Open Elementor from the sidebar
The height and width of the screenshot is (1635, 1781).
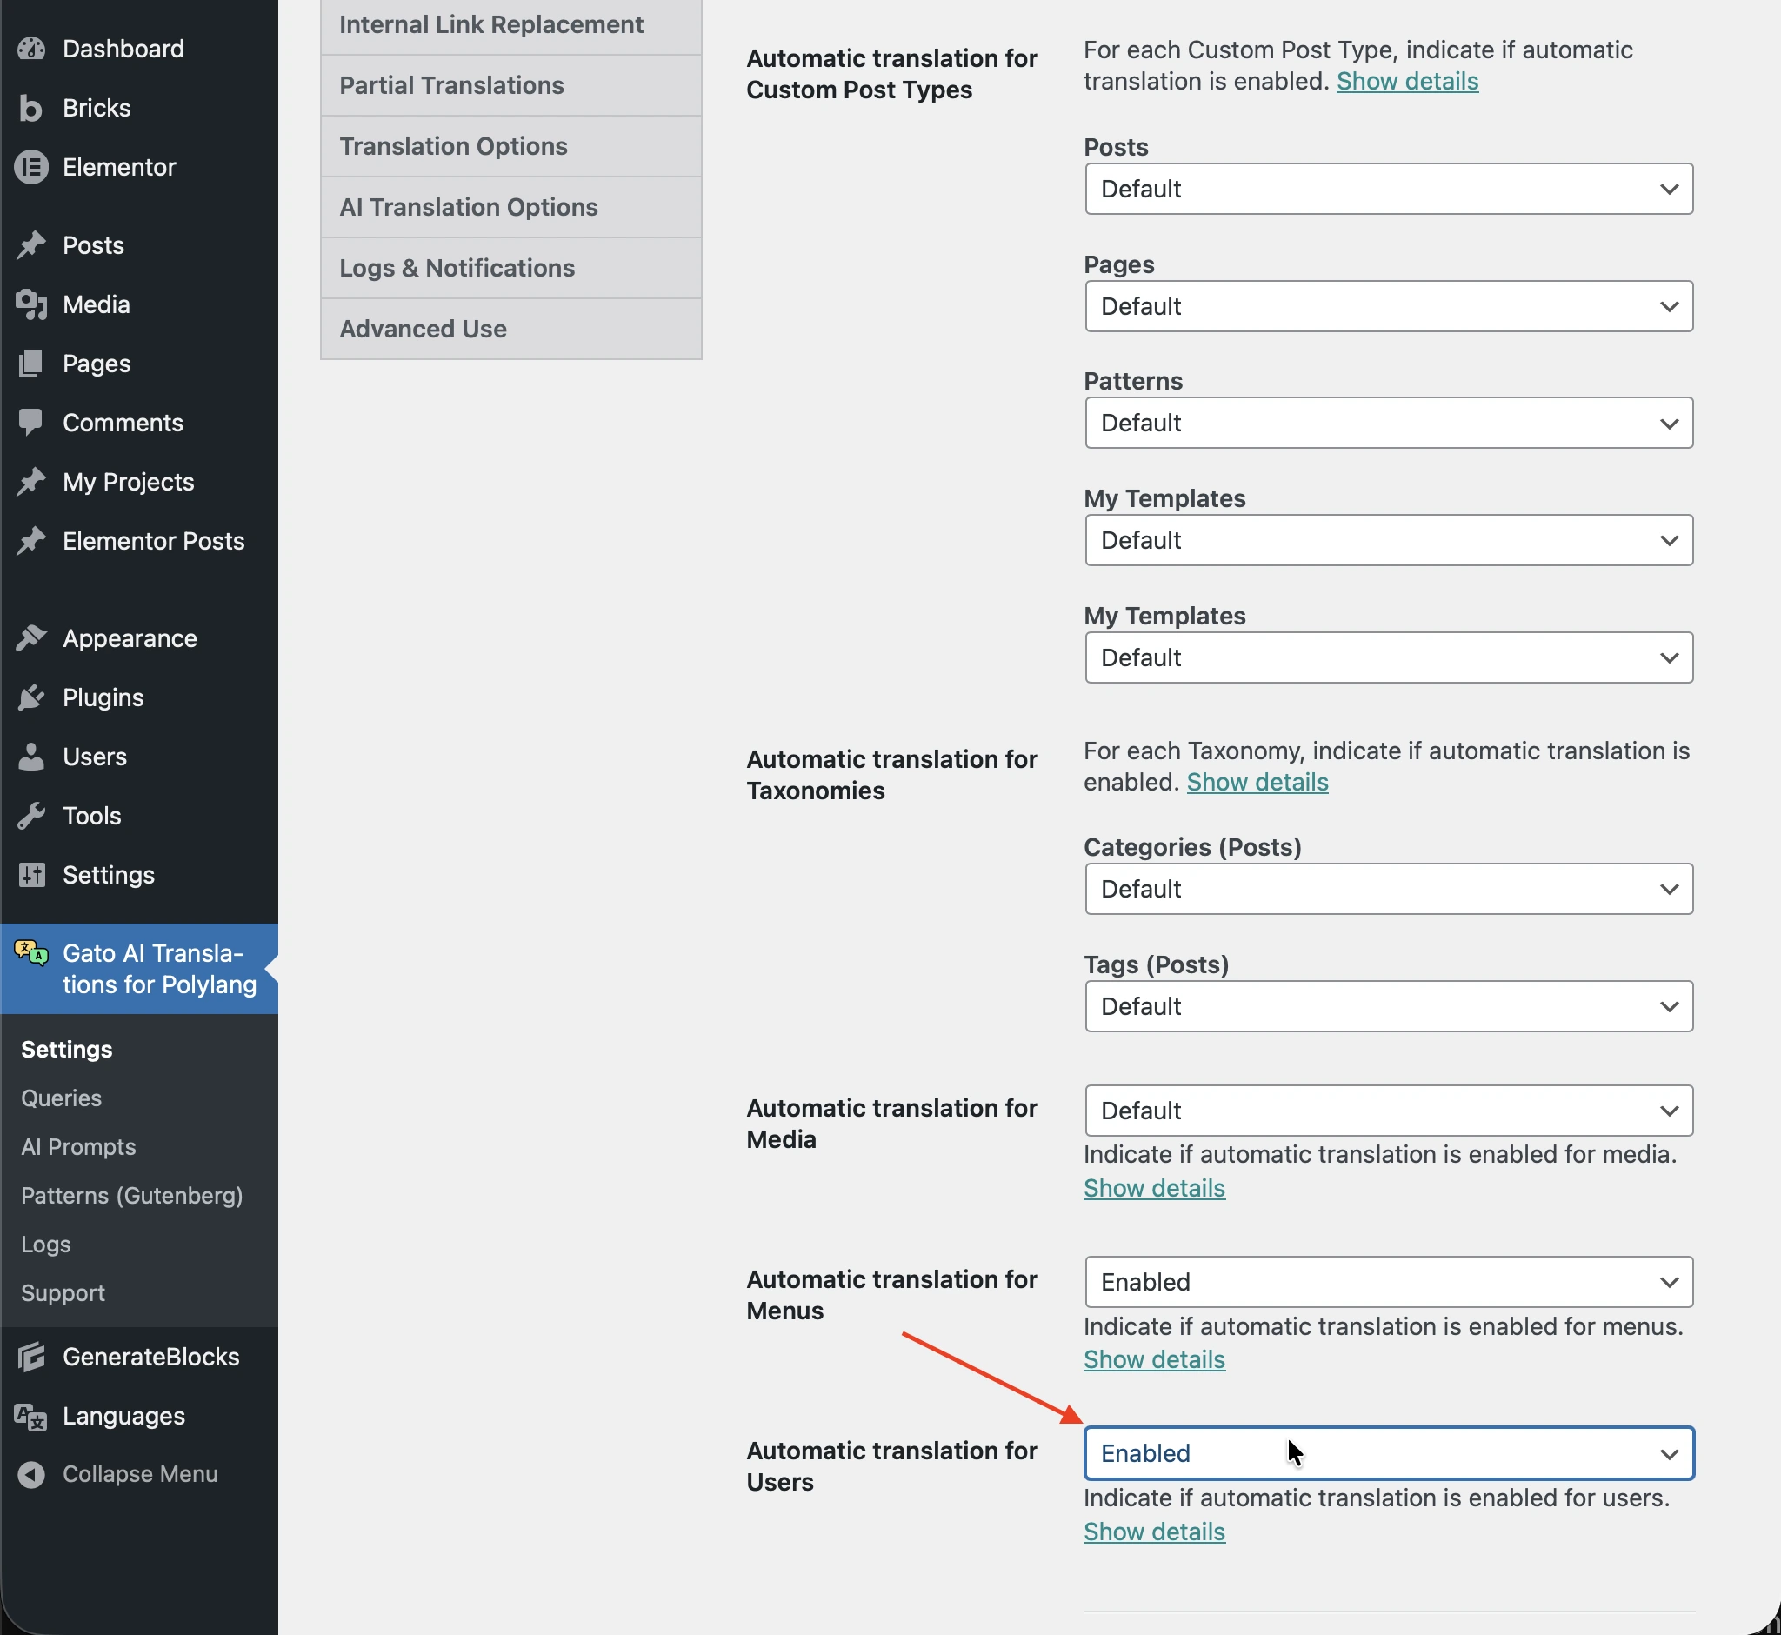coord(32,166)
